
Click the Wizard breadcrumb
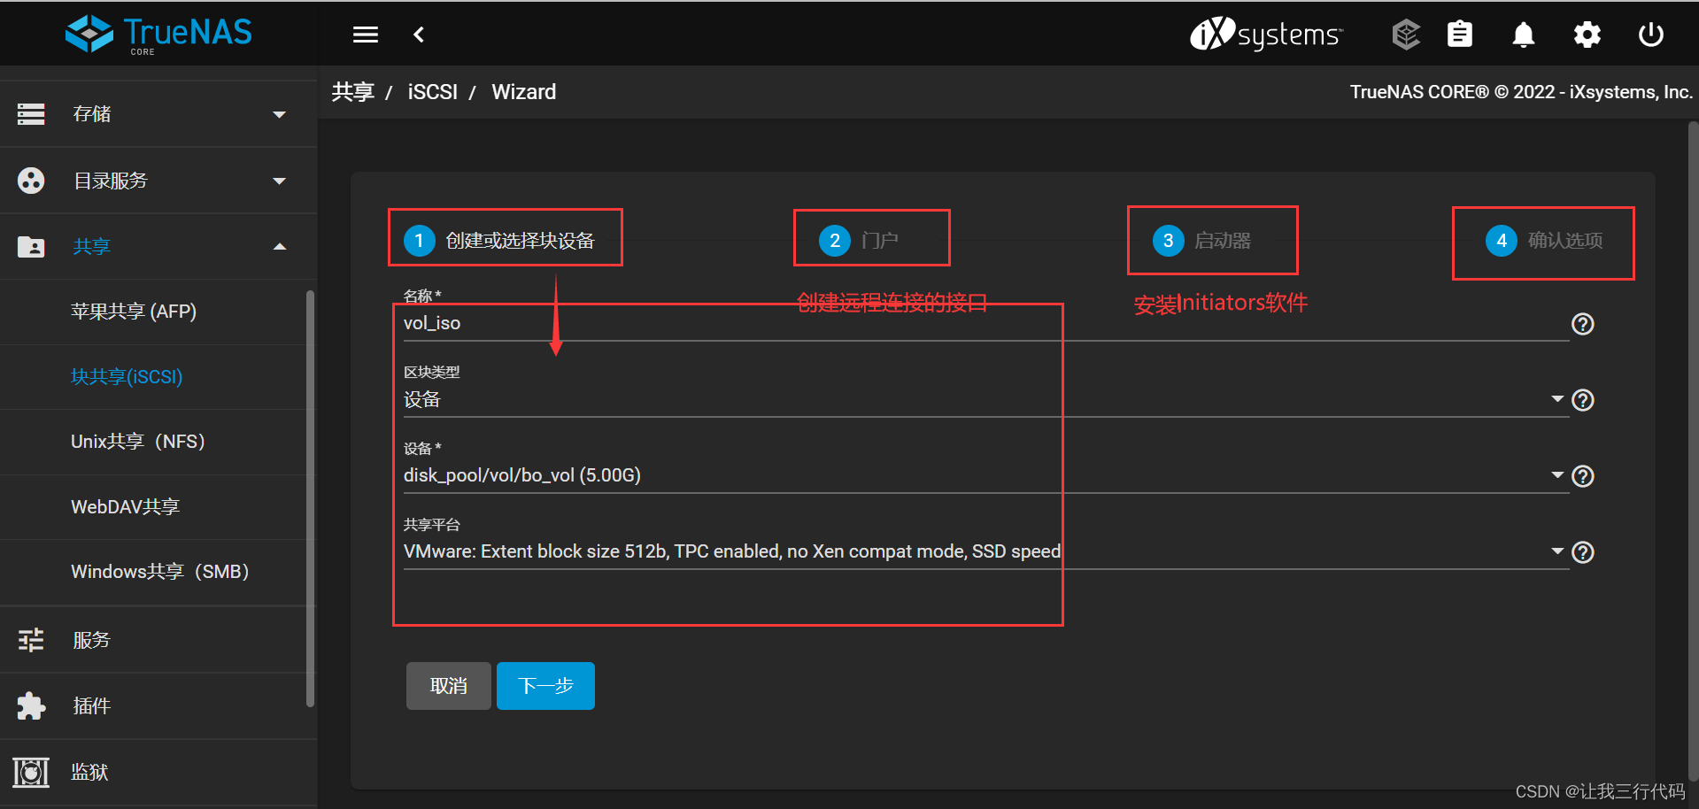pos(524,92)
